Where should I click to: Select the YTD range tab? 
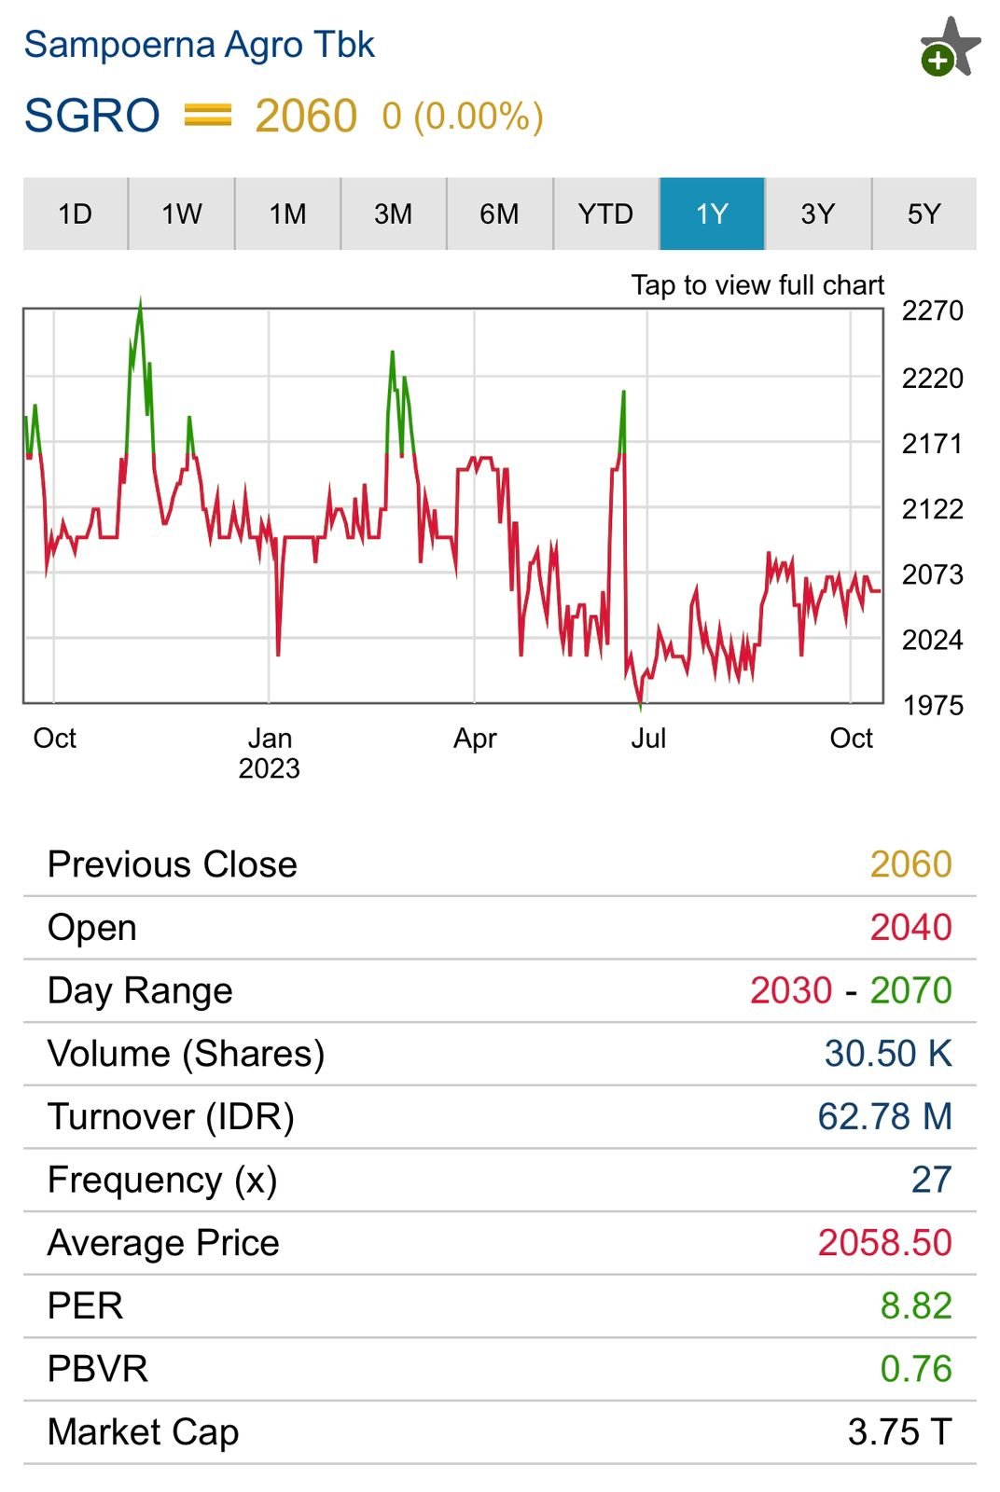605,214
